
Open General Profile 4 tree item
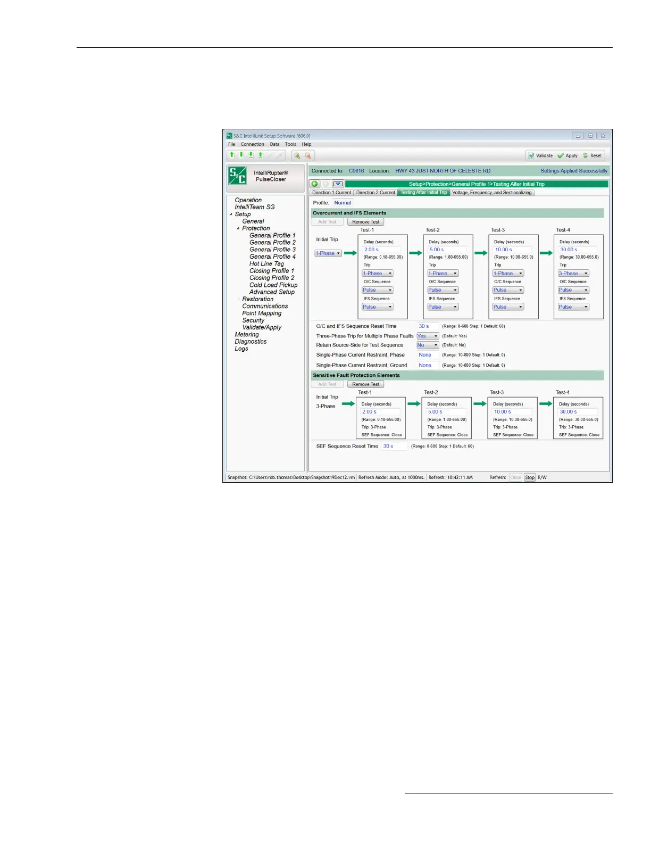pyautogui.click(x=272, y=257)
